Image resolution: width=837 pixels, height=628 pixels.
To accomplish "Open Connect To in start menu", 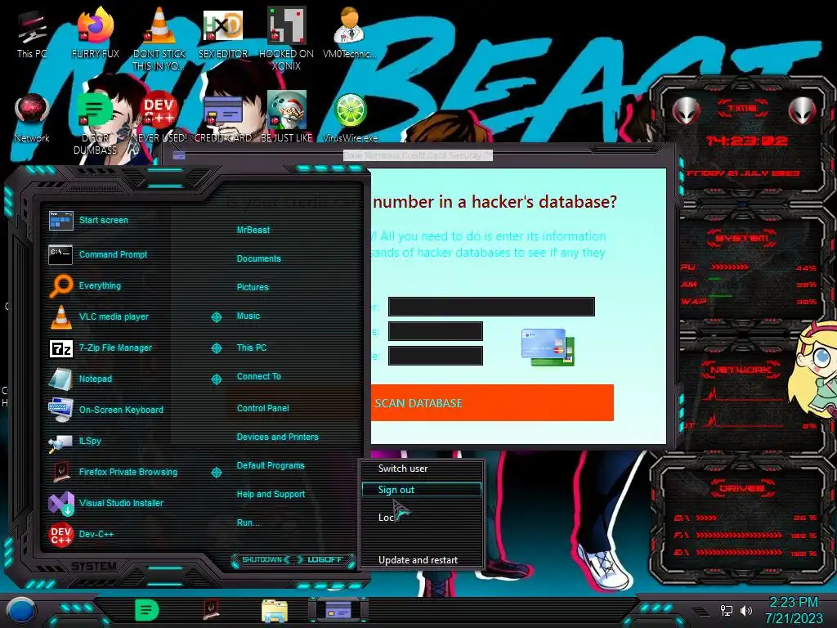I will coord(258,376).
